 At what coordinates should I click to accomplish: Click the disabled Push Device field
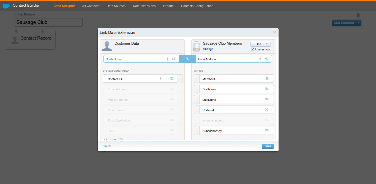pyautogui.click(x=140, y=110)
